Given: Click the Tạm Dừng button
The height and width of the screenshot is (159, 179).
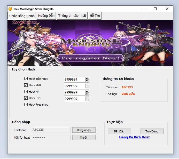Looking at the screenshot, I should pos(152,131).
